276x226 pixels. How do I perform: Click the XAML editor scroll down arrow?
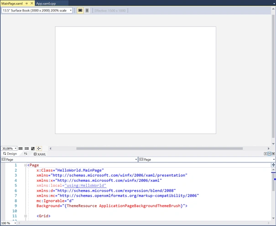tap(273, 218)
